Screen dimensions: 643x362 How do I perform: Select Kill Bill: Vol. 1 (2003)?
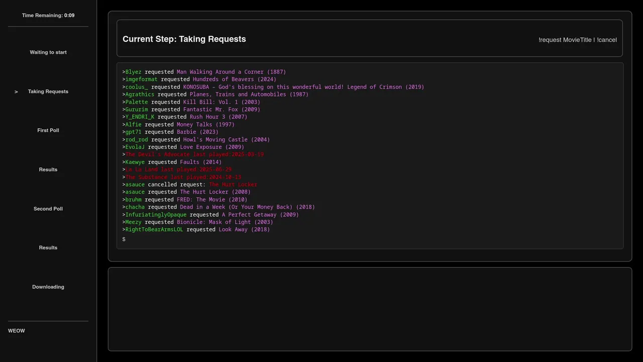point(222,102)
